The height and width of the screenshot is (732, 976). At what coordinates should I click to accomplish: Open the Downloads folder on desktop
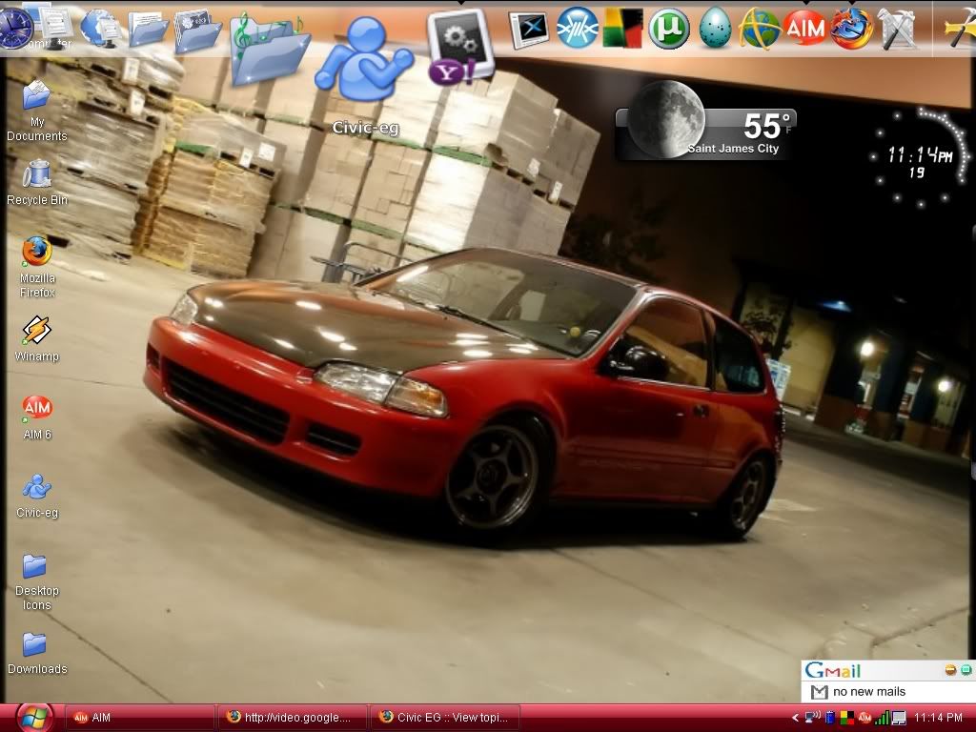[35, 645]
